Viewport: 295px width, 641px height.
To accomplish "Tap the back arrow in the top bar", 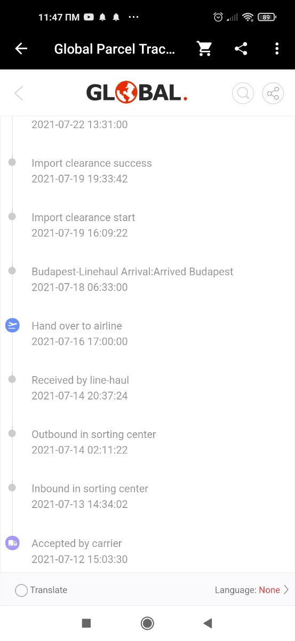I will 21,49.
